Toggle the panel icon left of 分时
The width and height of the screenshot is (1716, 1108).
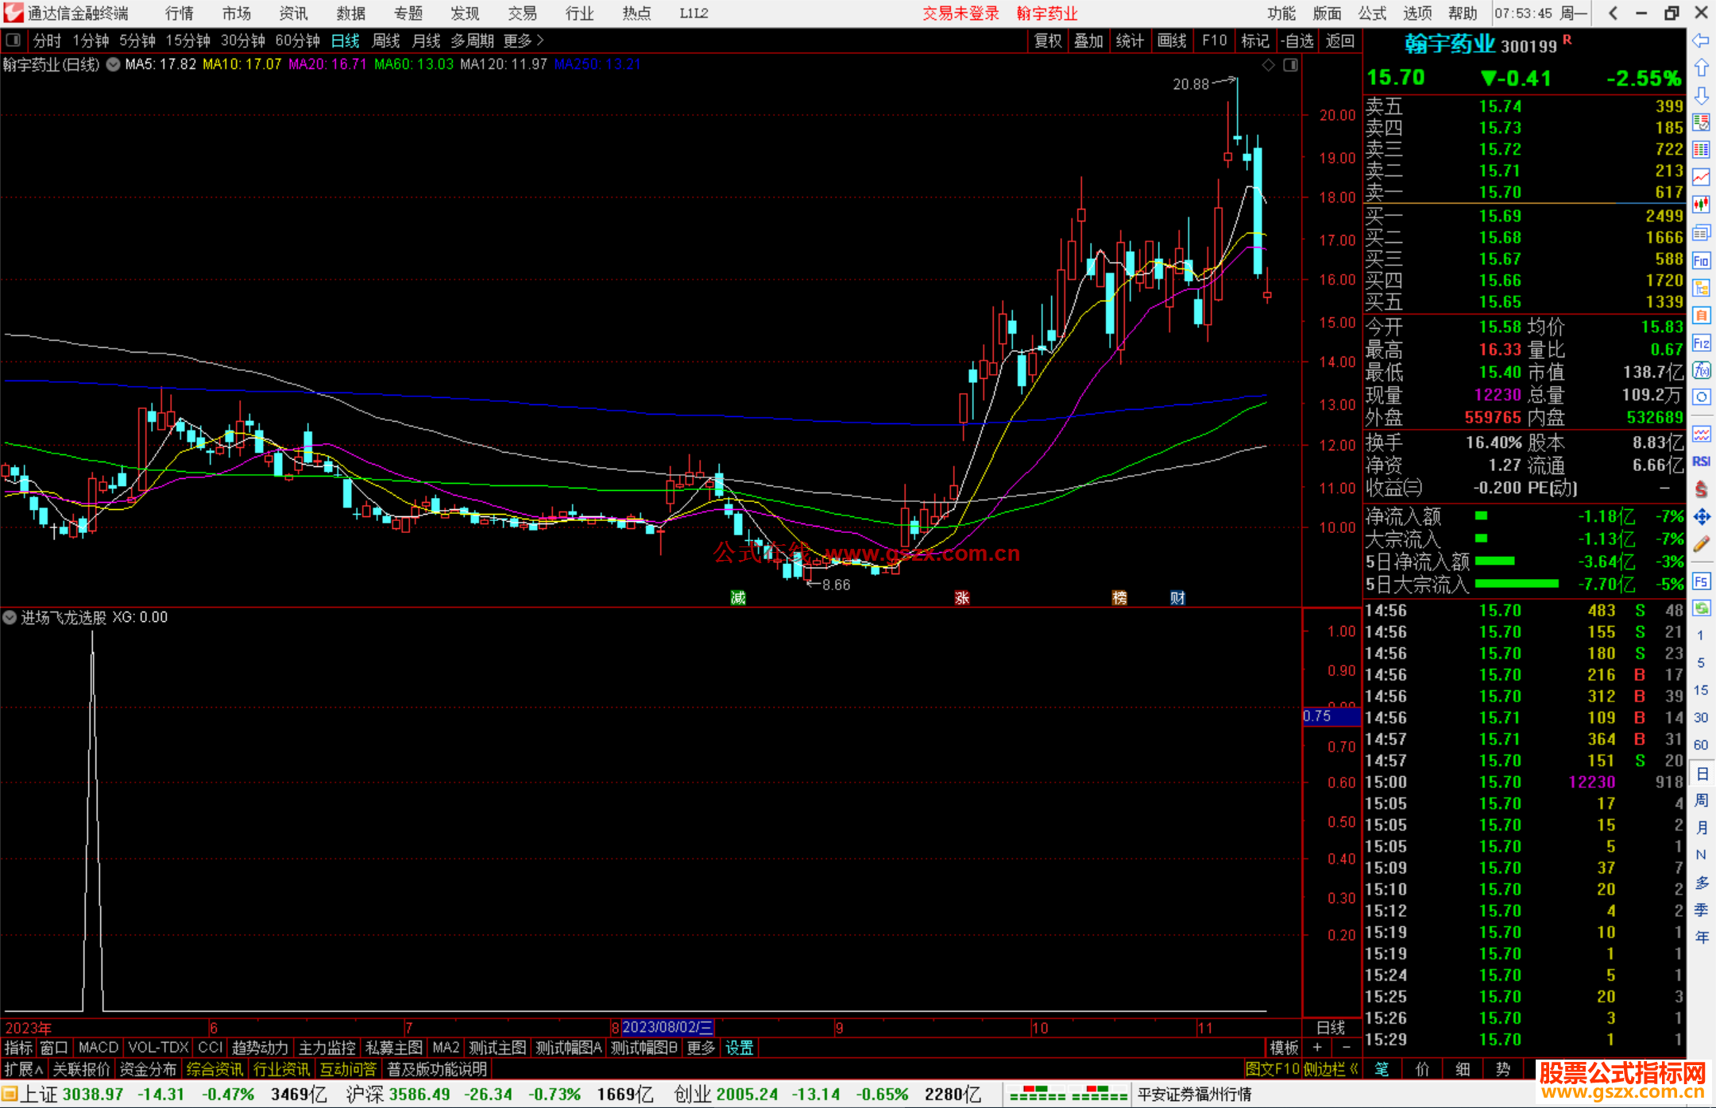click(14, 40)
